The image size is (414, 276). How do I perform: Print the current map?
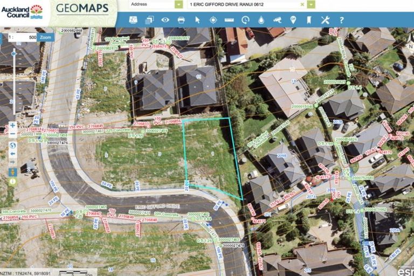(x=181, y=20)
